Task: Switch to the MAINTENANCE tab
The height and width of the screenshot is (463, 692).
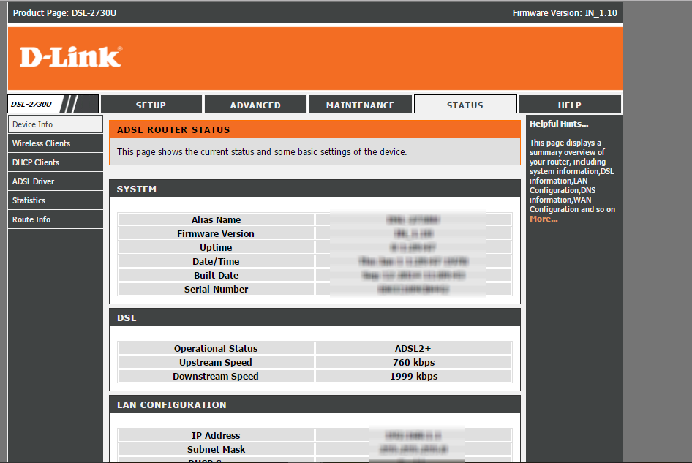Action: (360, 105)
